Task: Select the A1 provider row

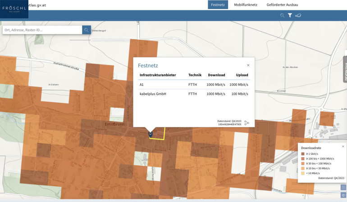Action: click(194, 84)
